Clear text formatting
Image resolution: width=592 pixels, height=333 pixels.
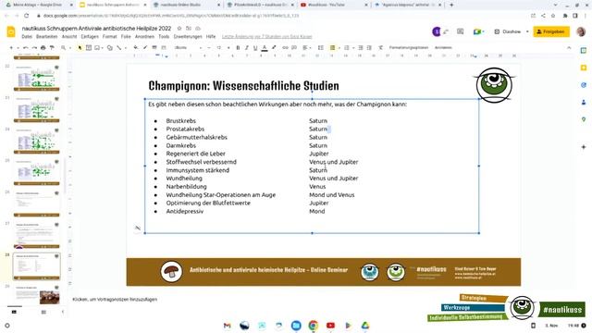point(380,47)
